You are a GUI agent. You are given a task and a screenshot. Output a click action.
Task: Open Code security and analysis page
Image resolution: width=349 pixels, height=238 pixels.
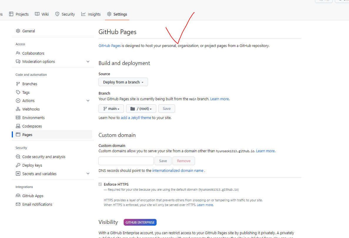coord(53,157)
